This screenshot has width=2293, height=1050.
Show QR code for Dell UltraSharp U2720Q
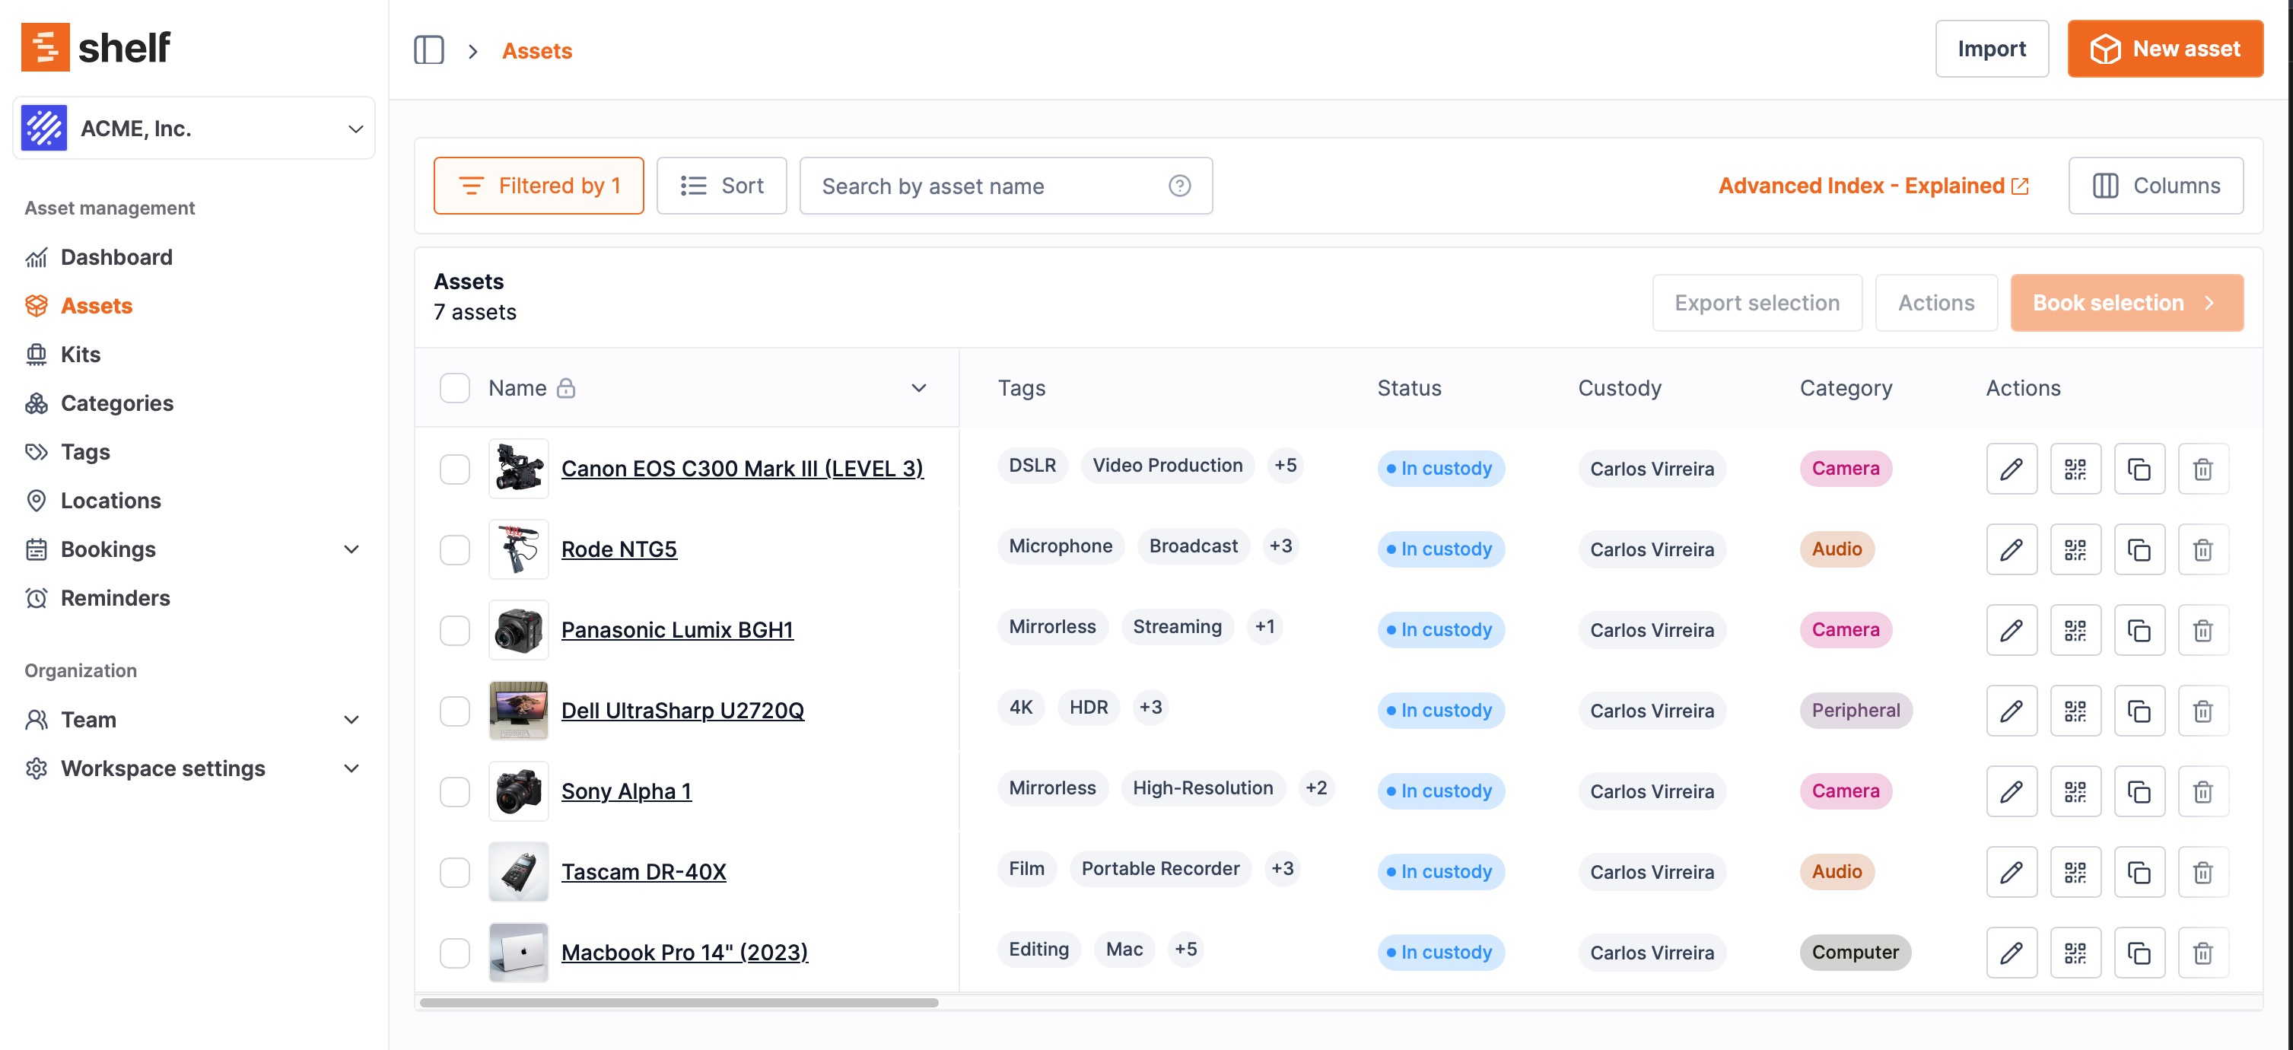pyautogui.click(x=2075, y=711)
